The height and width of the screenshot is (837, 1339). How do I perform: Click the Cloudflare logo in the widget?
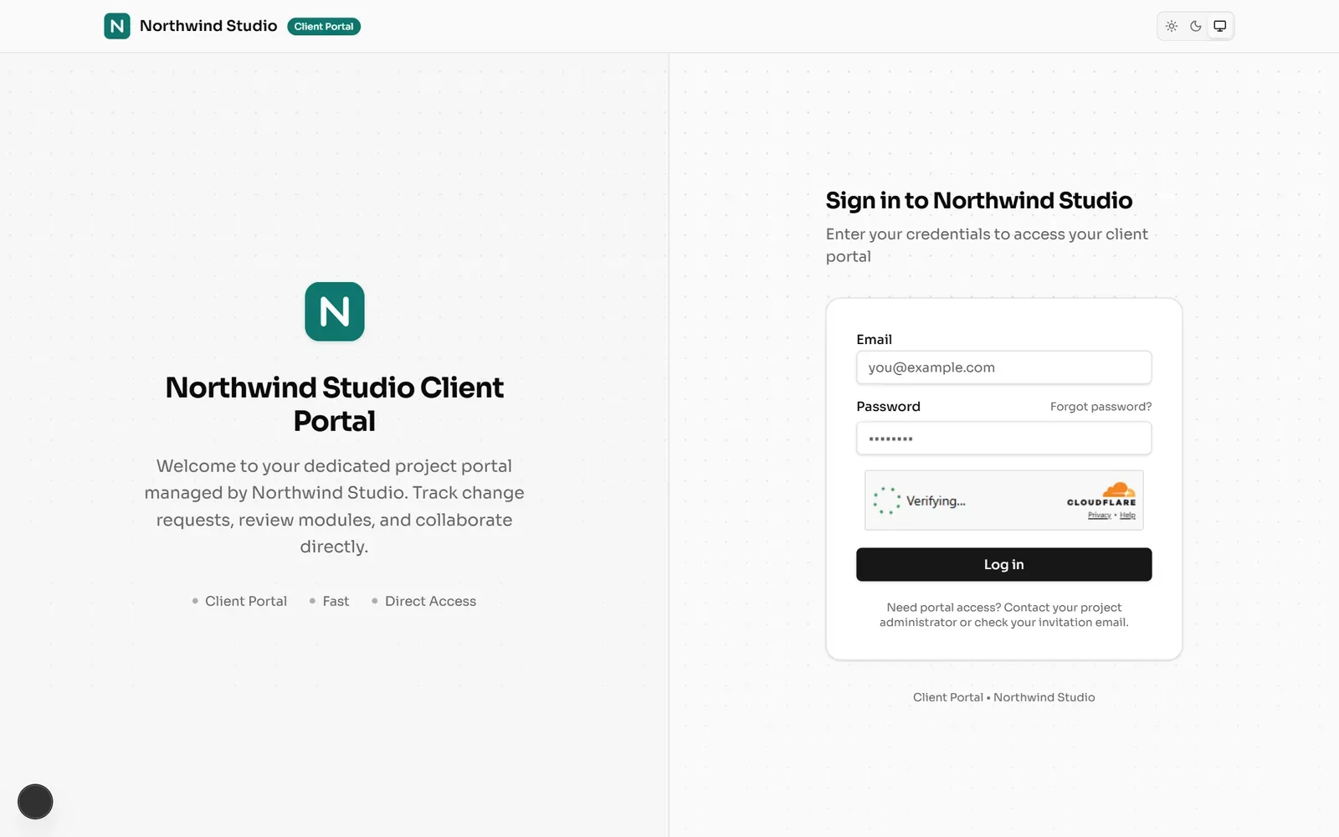coord(1102,494)
